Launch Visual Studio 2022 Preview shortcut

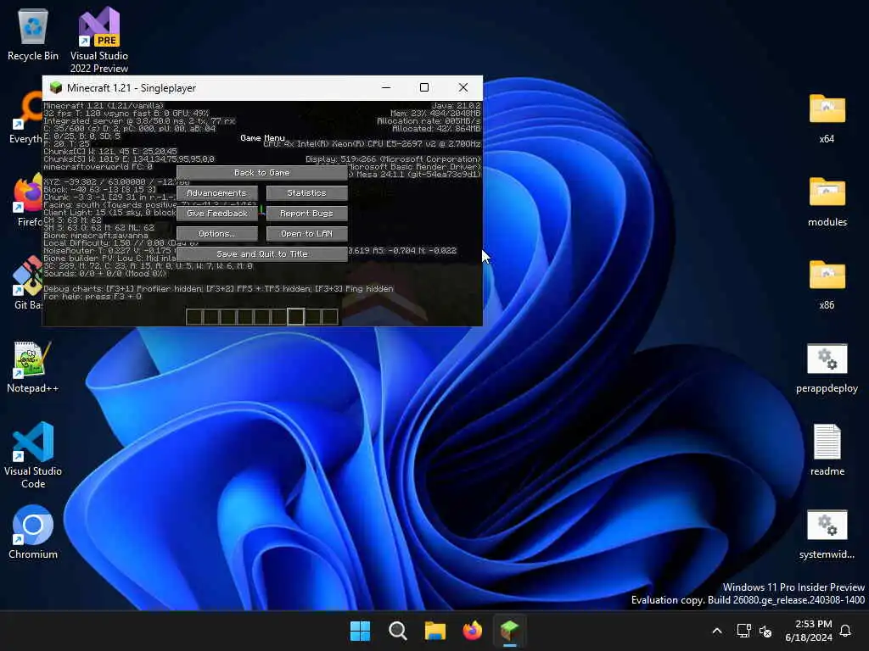point(99,40)
